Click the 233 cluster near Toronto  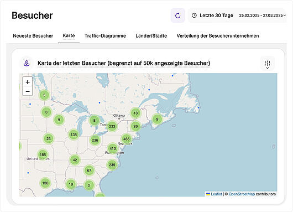click(x=112, y=126)
